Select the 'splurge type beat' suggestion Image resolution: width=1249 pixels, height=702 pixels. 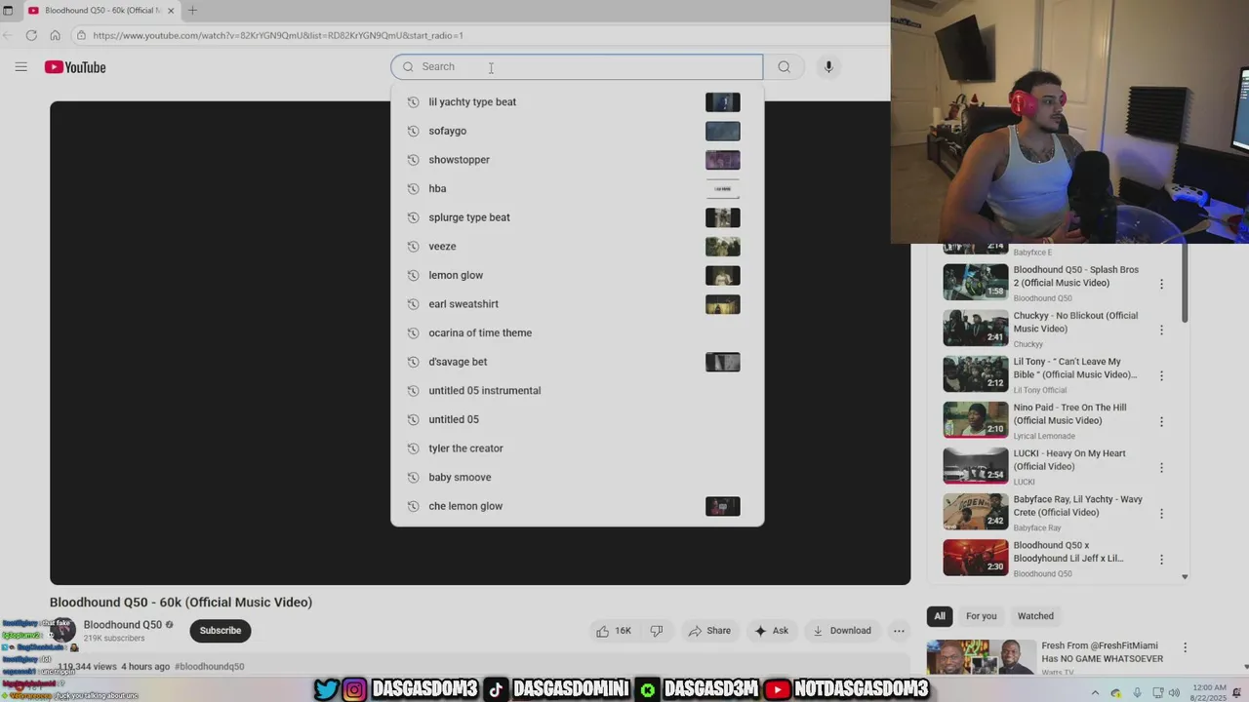pyautogui.click(x=577, y=217)
